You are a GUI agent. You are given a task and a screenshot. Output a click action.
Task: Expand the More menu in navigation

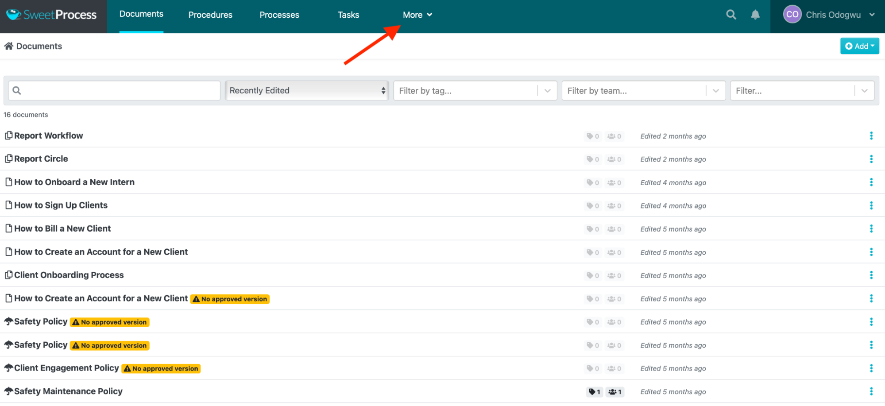(x=417, y=15)
